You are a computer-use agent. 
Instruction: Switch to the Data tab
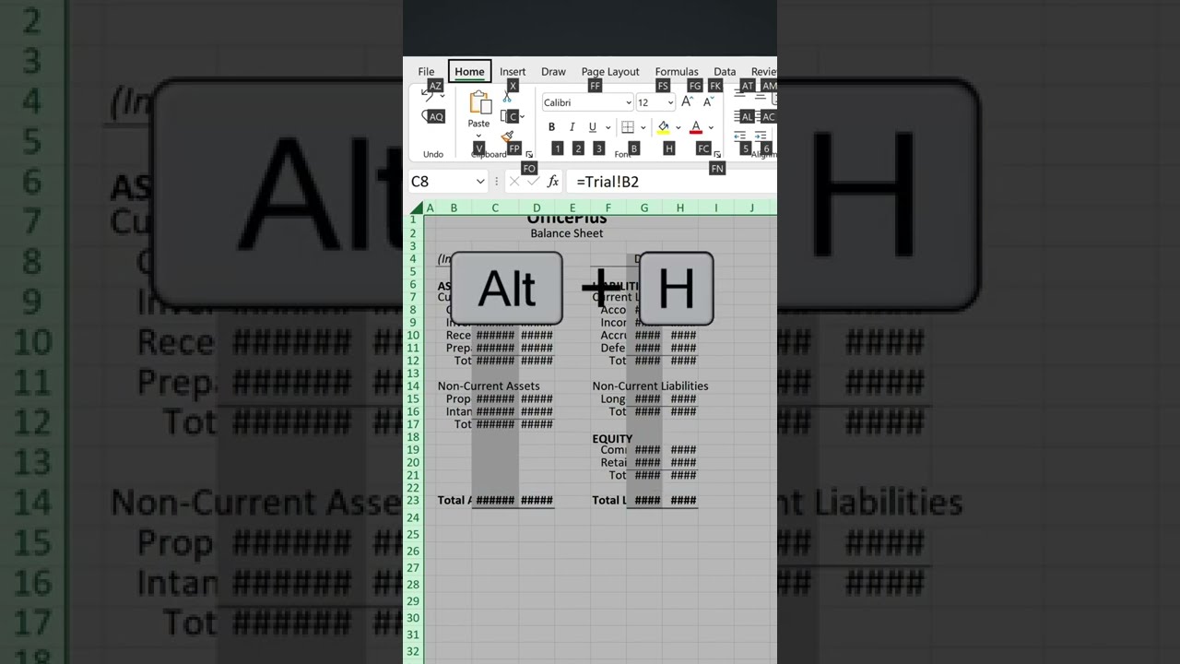tap(725, 72)
